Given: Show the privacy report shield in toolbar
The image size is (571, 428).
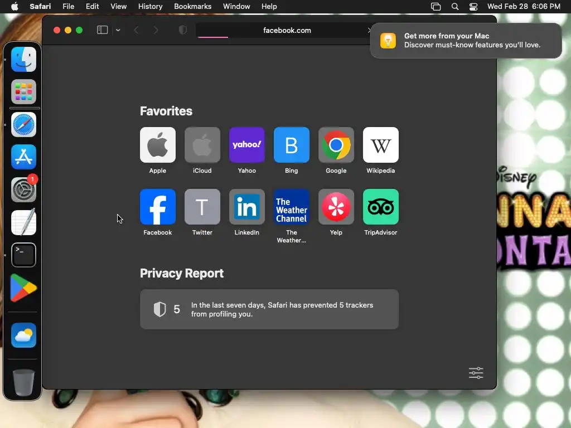Looking at the screenshot, I should pos(183,30).
